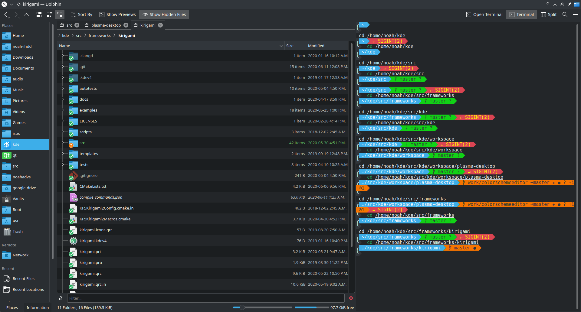This screenshot has width=581, height=312.
Task: Expand the .git folder
Action: 63,67
